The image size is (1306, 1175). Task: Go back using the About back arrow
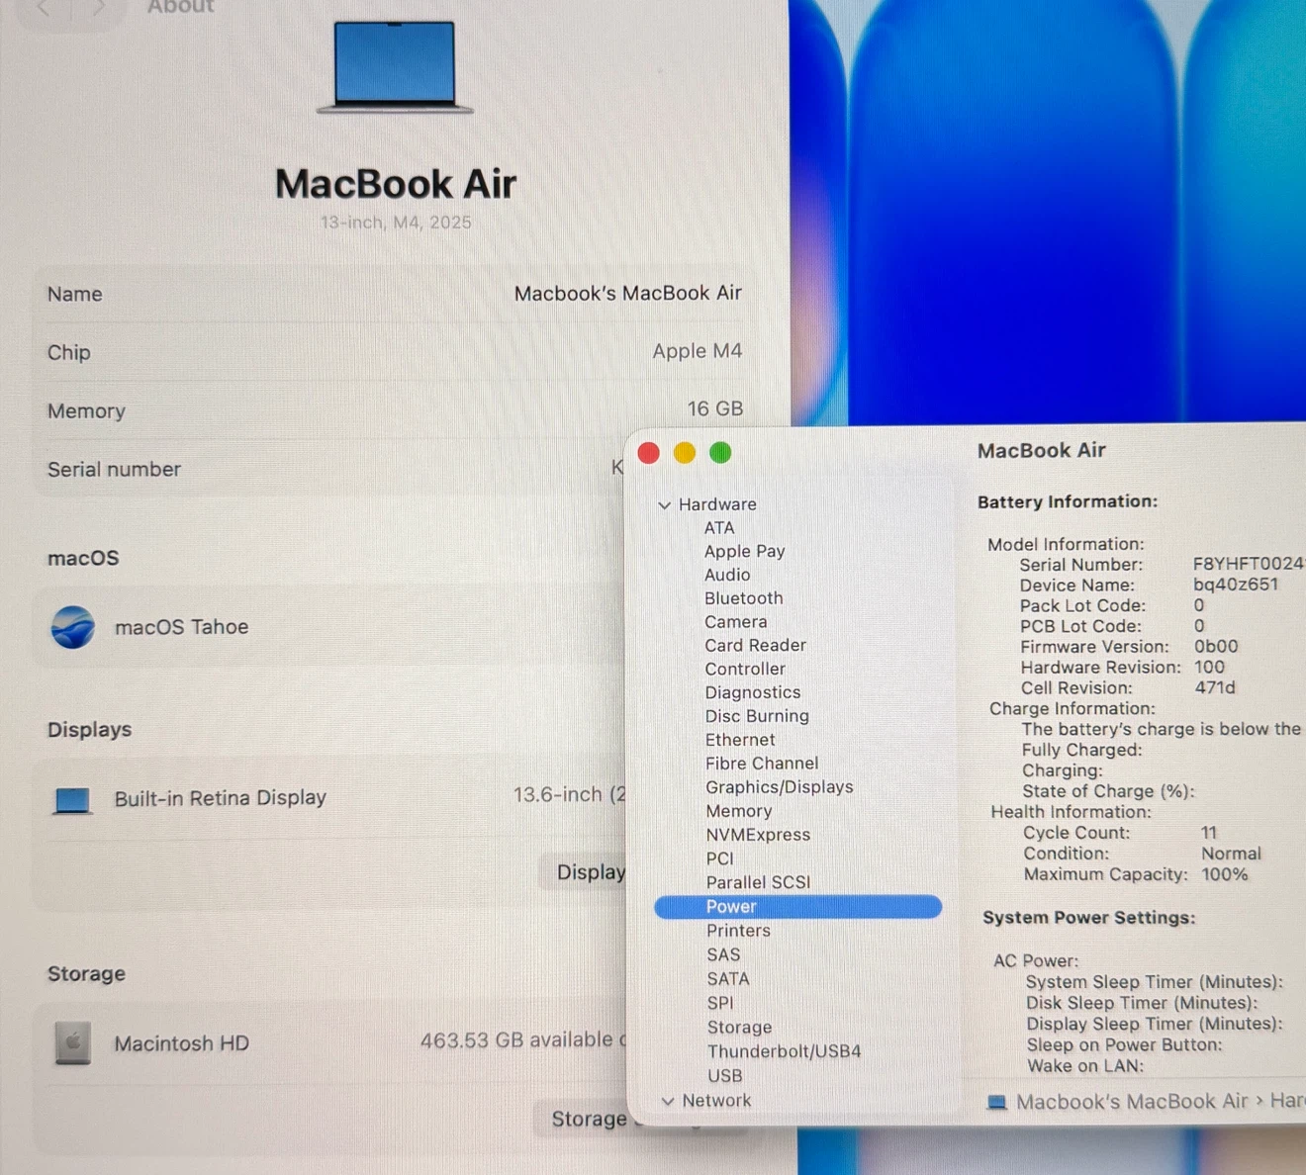point(43,8)
